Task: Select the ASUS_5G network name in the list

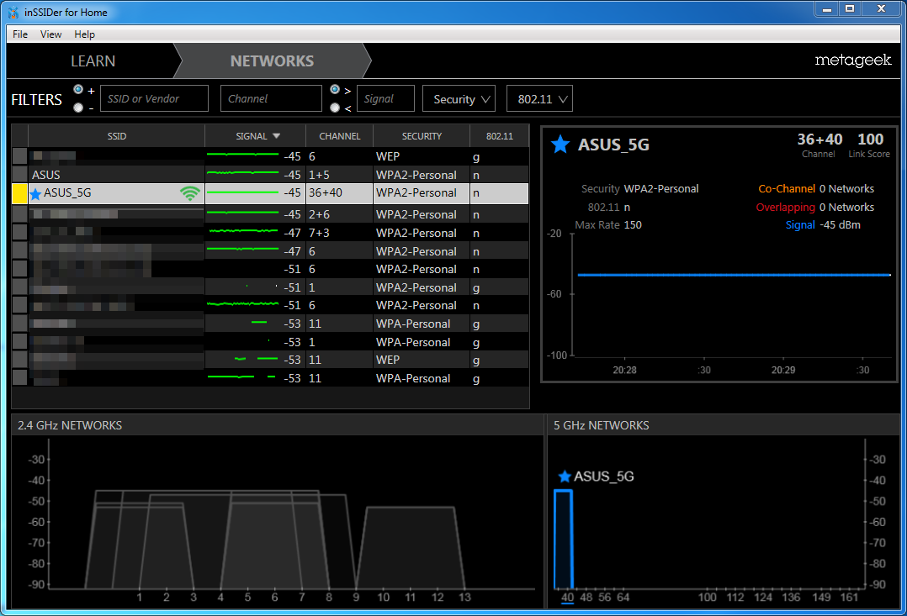Action: [67, 193]
